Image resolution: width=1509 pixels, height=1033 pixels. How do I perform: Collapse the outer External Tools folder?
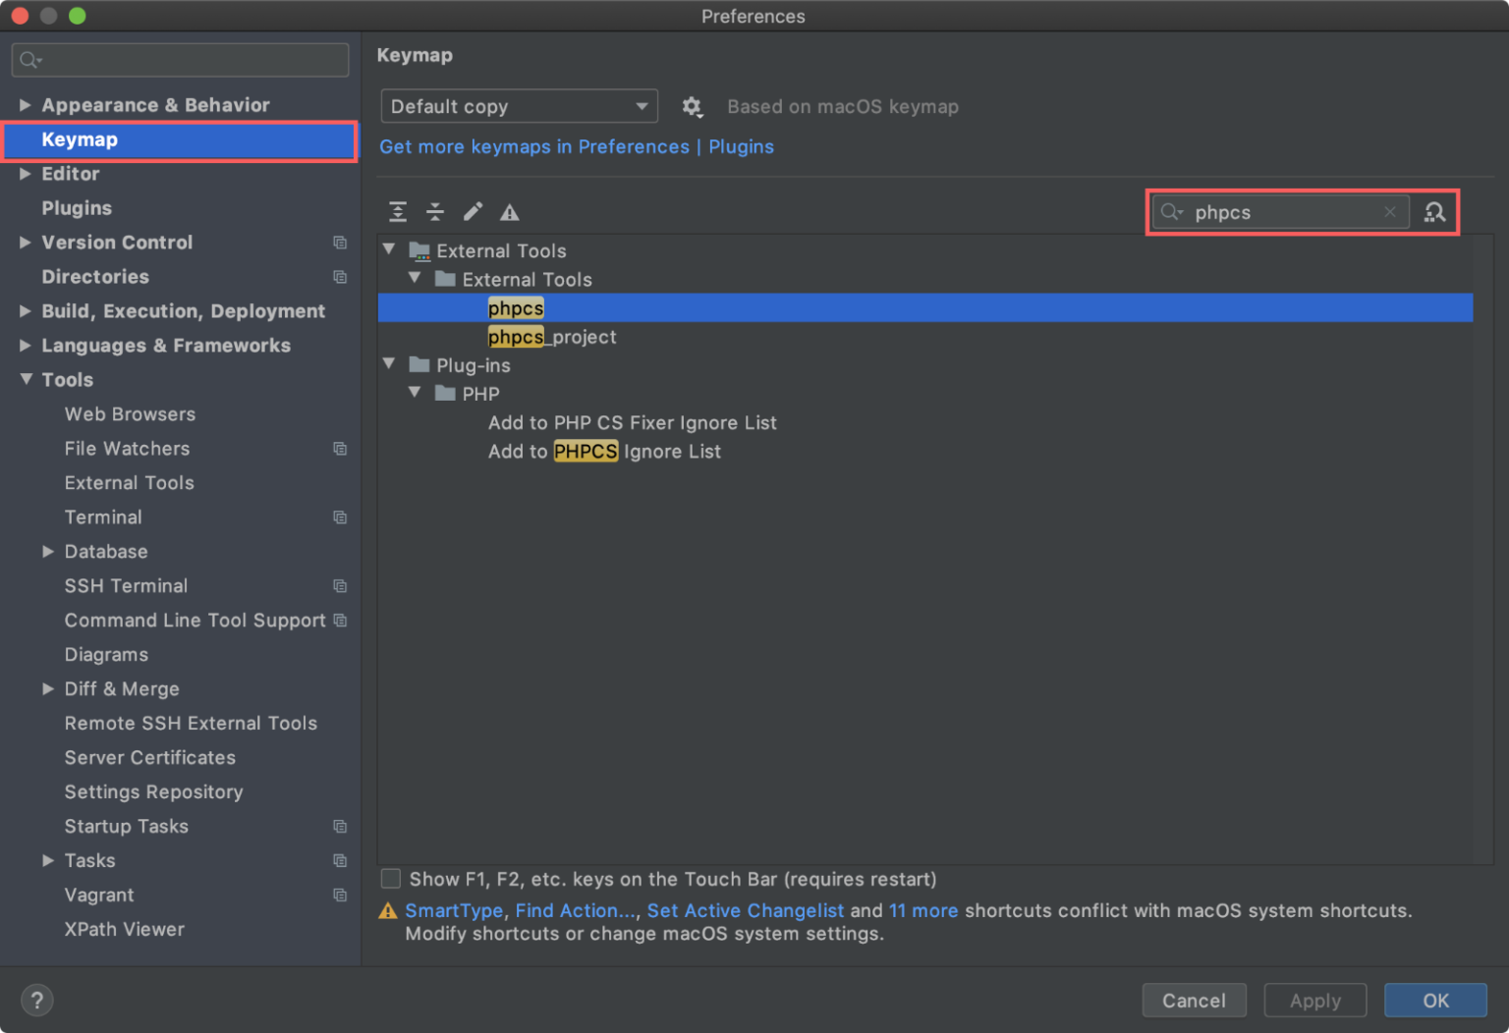[389, 249]
